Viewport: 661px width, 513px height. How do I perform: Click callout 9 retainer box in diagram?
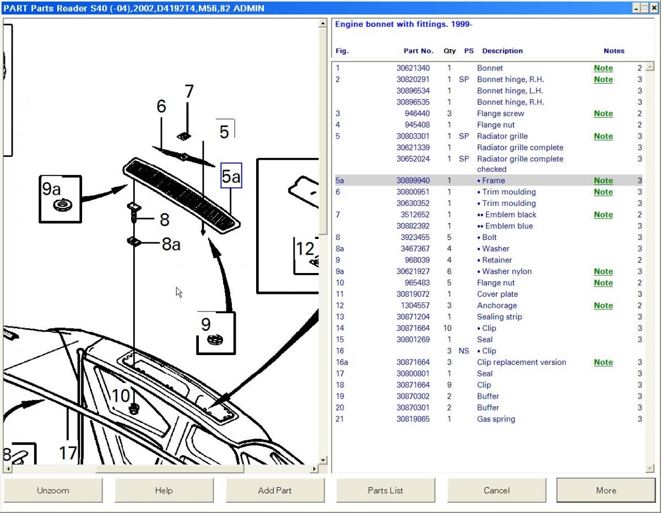[x=216, y=332]
